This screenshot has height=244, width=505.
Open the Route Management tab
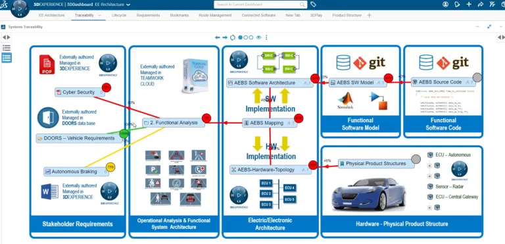(x=215, y=15)
